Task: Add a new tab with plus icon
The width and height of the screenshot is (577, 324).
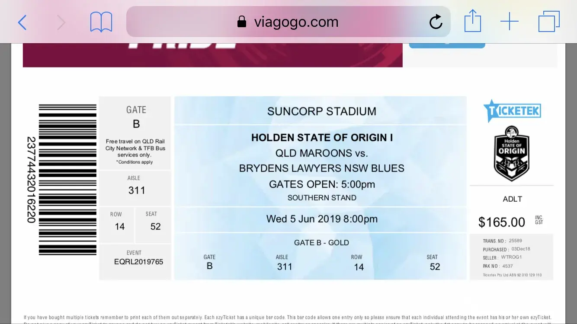Action: coord(510,22)
